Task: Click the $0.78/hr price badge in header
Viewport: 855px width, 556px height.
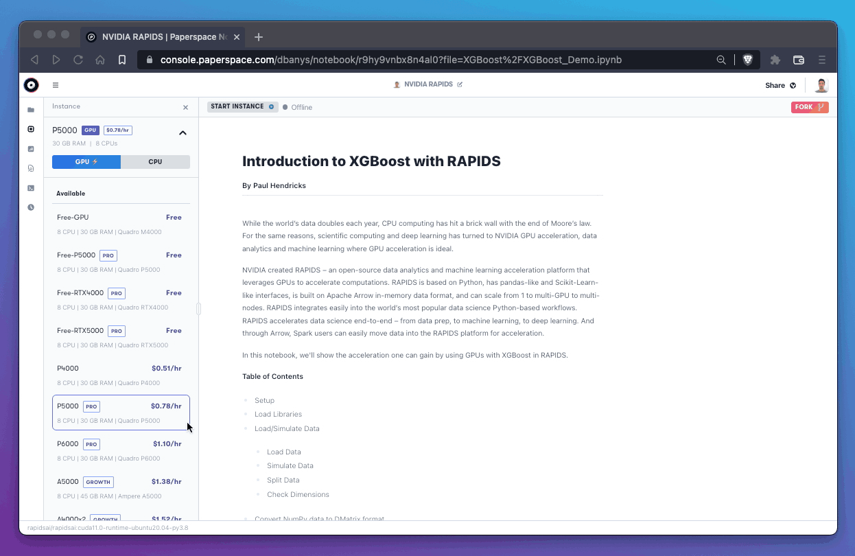Action: point(118,130)
